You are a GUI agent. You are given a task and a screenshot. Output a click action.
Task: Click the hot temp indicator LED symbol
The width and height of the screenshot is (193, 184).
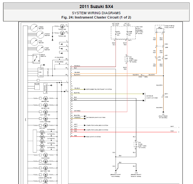point(46,112)
